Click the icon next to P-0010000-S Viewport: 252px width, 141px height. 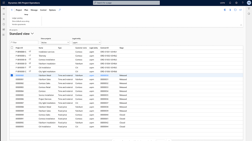pyautogui.click(x=30, y=51)
